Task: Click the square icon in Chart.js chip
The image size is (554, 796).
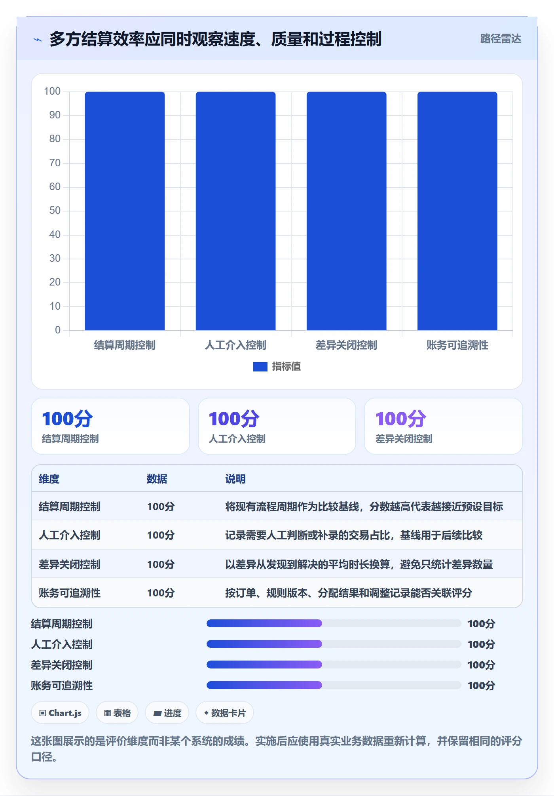Action: tap(43, 713)
